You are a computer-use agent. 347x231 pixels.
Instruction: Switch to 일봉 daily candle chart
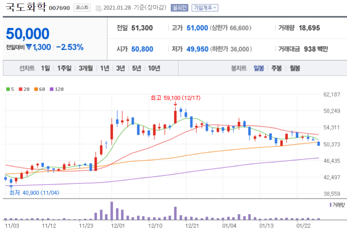coord(259,68)
